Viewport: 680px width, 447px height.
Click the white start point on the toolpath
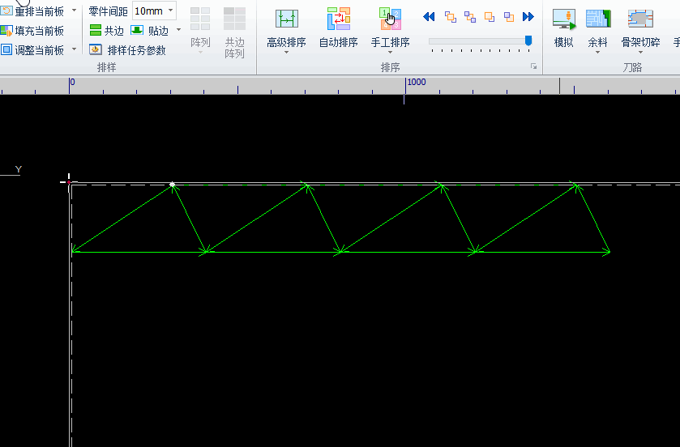click(x=172, y=185)
